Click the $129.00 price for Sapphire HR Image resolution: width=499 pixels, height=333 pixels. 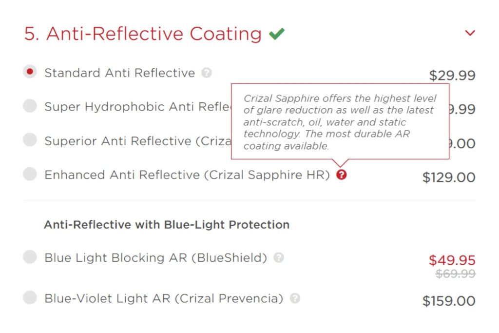[x=449, y=177]
